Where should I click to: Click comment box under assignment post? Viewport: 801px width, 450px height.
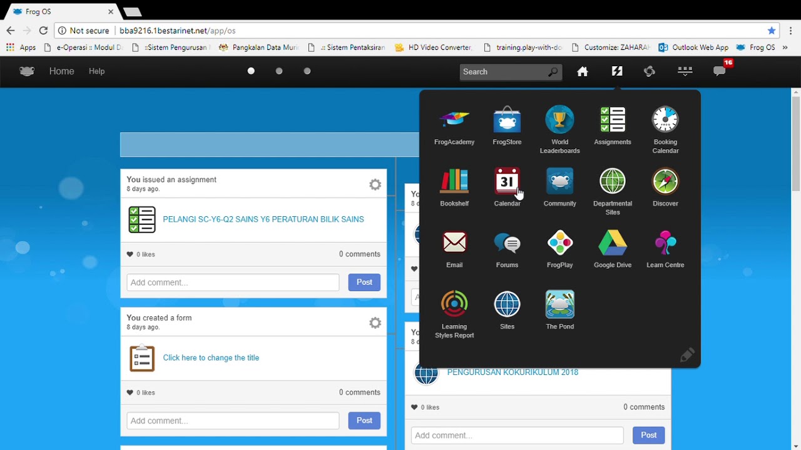[x=233, y=282]
